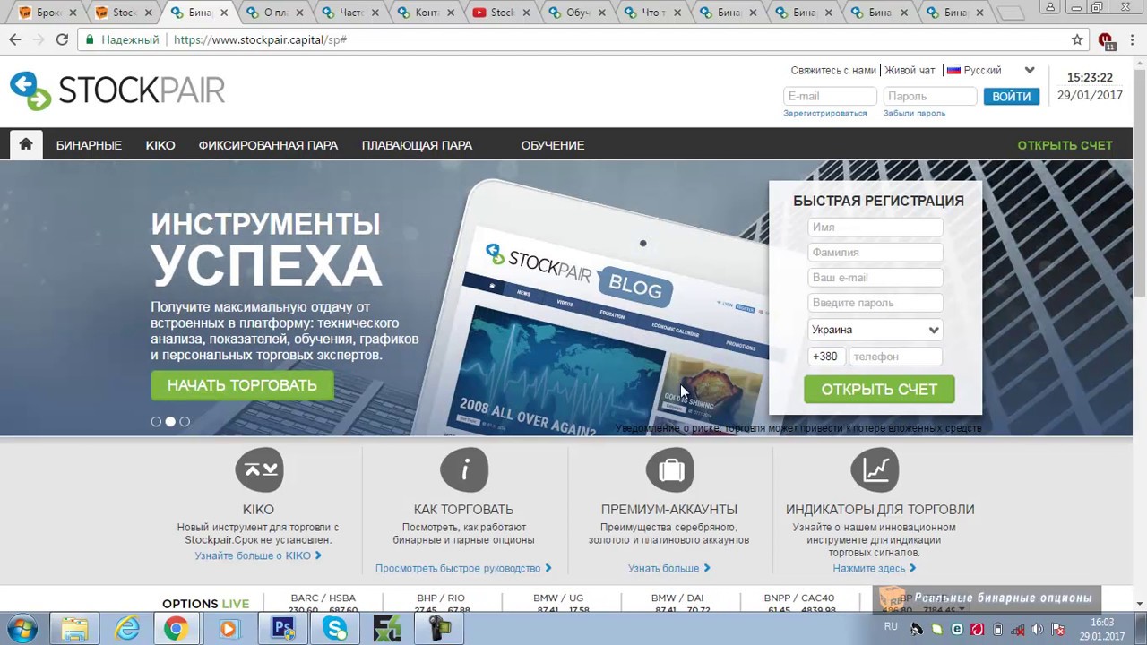Click 'Узнайте больше о KIKO' link
The height and width of the screenshot is (645, 1147).
[x=258, y=555]
